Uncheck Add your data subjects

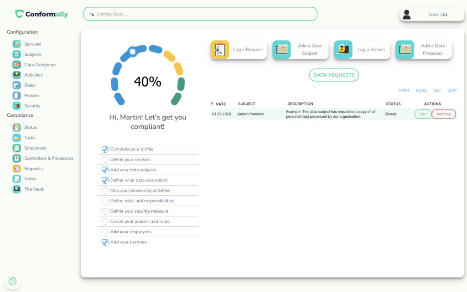point(105,170)
